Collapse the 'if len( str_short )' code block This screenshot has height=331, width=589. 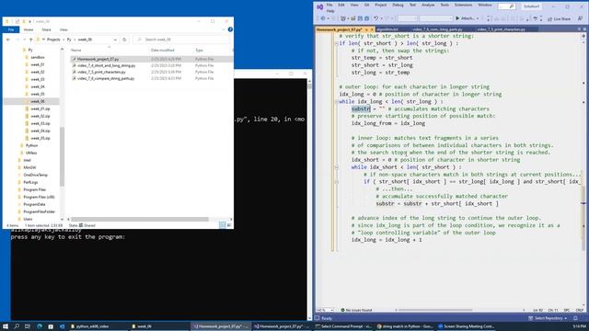click(x=336, y=43)
